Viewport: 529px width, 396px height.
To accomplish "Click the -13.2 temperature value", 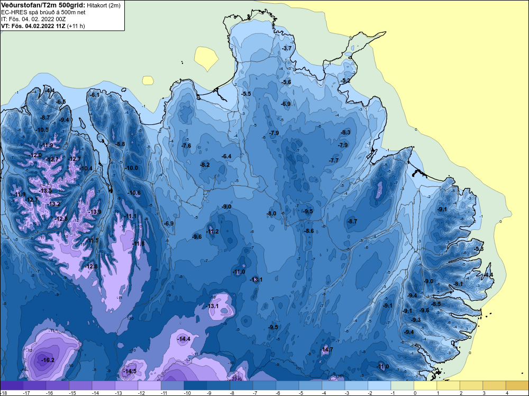I will coord(53,204).
